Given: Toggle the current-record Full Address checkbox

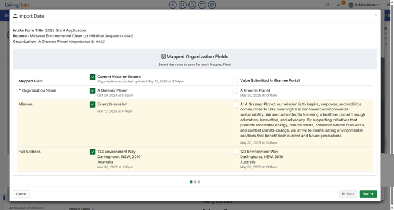Looking at the screenshot, I should (92, 152).
